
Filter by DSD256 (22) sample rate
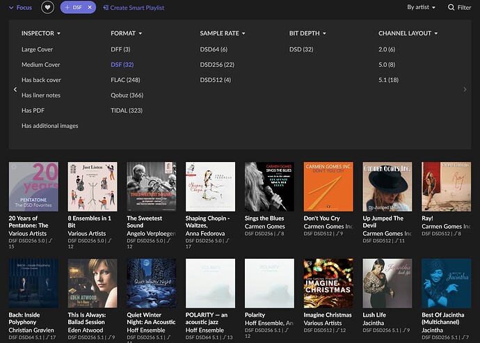click(217, 65)
